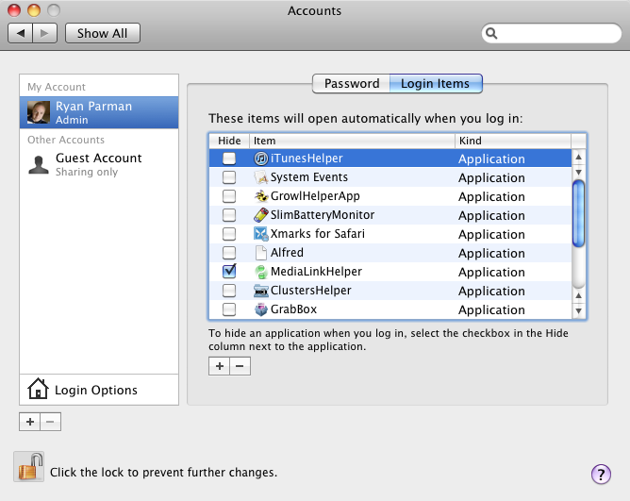Click the top scroll-up arrow of the list

point(578,157)
